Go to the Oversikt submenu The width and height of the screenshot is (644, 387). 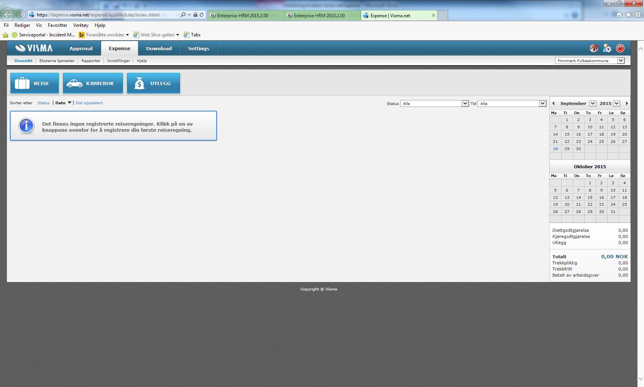pos(23,61)
